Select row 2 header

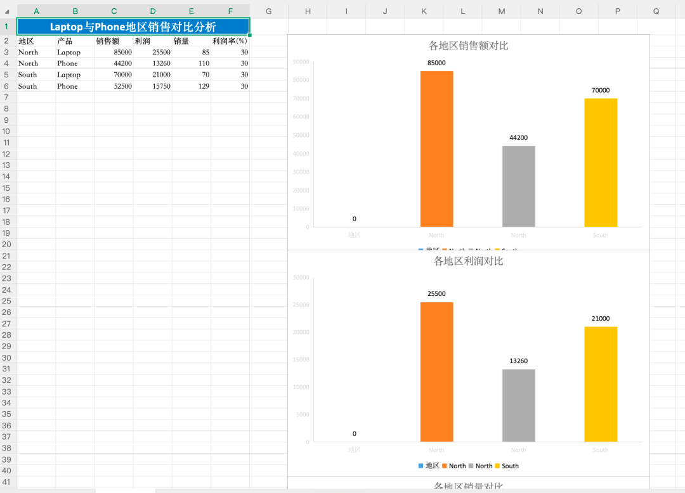point(6,41)
